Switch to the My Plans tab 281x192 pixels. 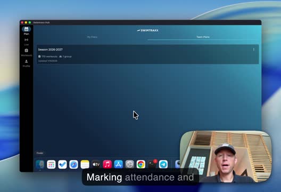(x=92, y=37)
